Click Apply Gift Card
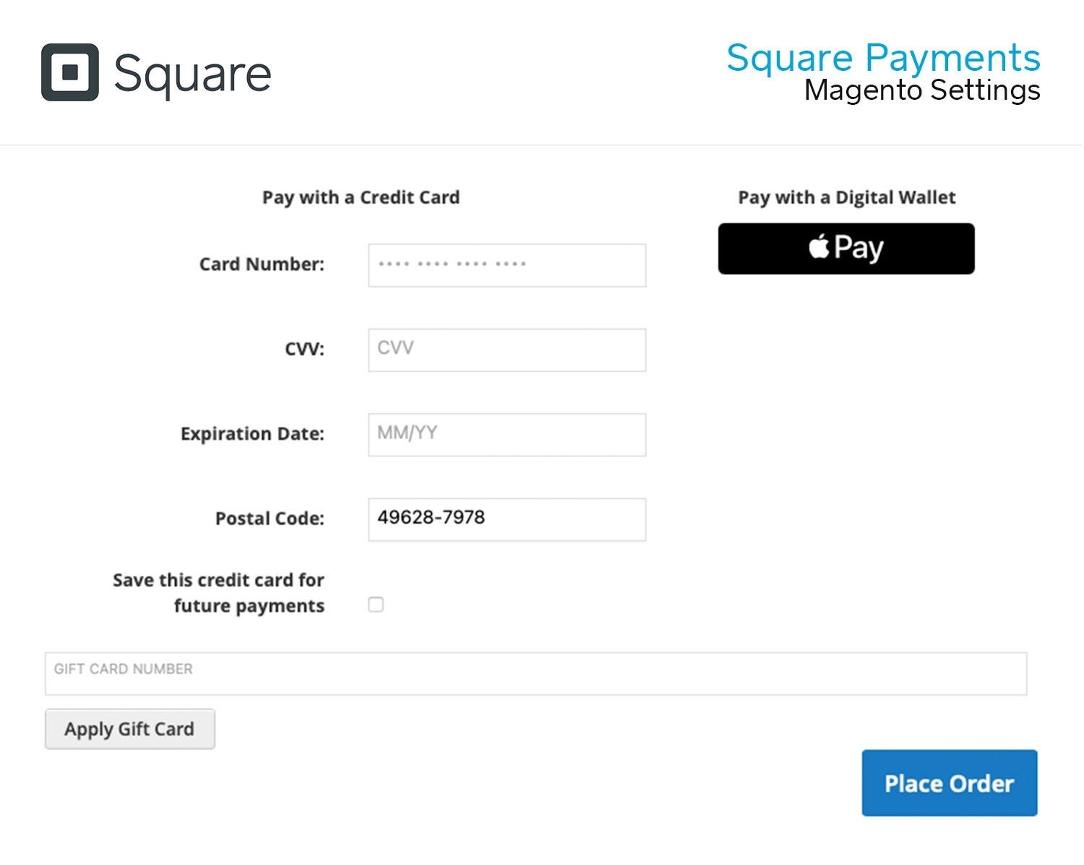This screenshot has width=1084, height=865. pos(129,728)
